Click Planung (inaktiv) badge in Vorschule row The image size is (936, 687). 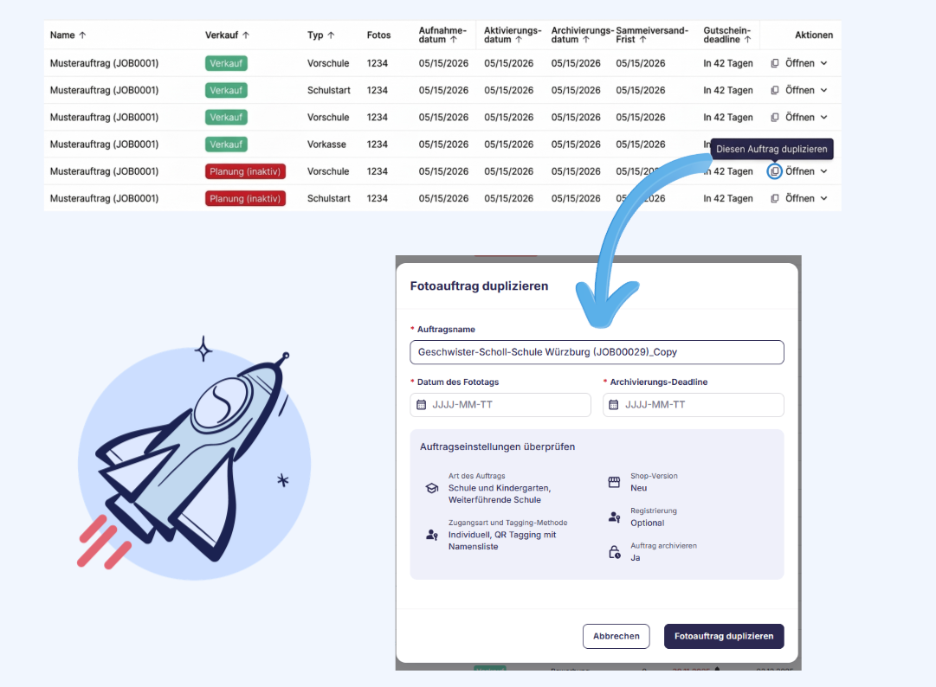click(245, 171)
